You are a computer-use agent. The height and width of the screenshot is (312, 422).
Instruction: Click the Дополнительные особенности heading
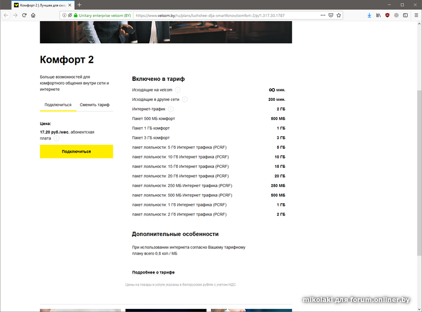[175, 234]
